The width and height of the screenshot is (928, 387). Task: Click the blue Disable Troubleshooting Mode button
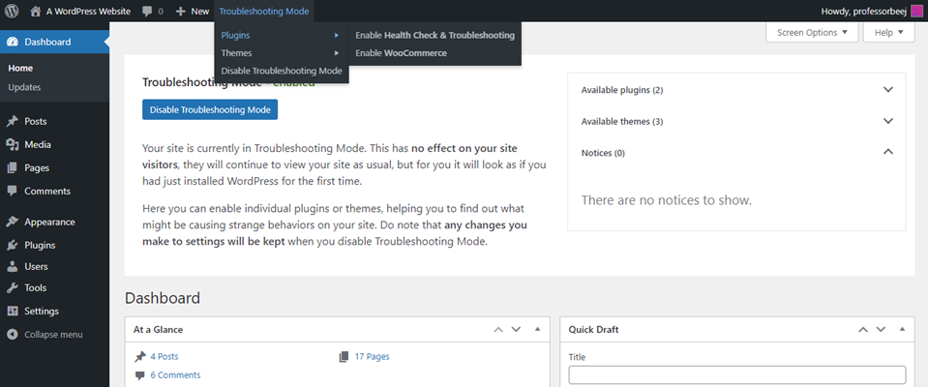coord(210,109)
